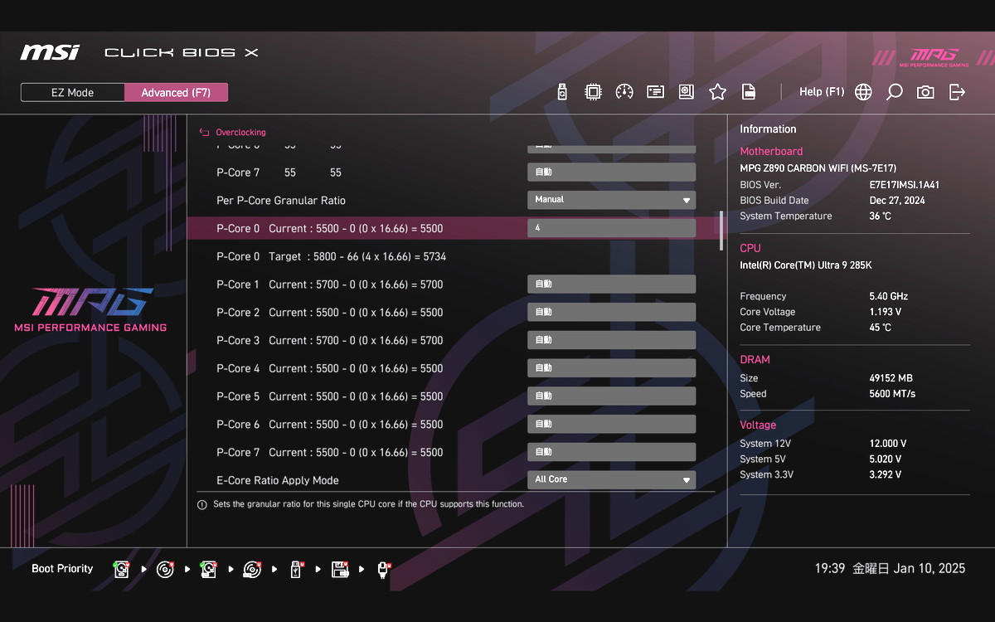Screen dimensions: 995x622
Task: Click P-Core 5 Current auto field
Action: point(612,396)
